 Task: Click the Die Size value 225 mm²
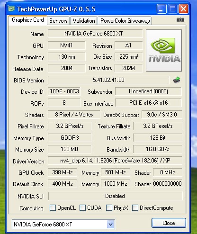[x=129, y=57]
